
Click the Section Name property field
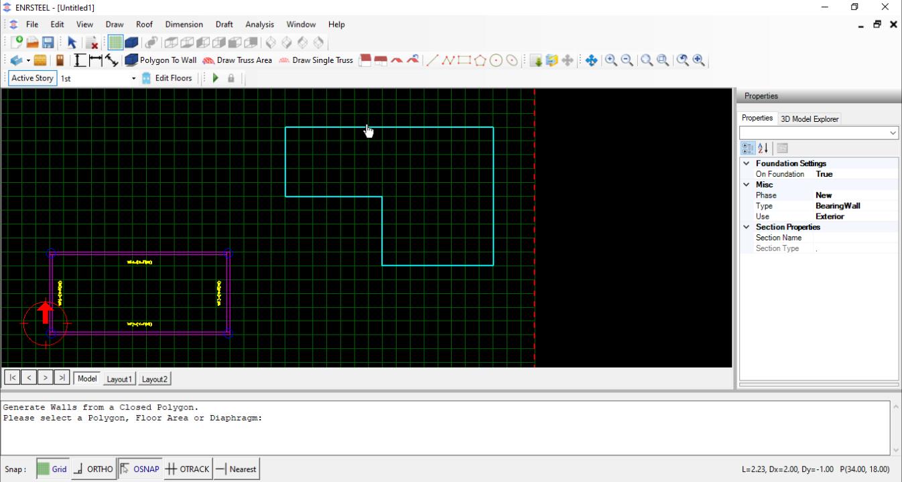click(x=855, y=238)
